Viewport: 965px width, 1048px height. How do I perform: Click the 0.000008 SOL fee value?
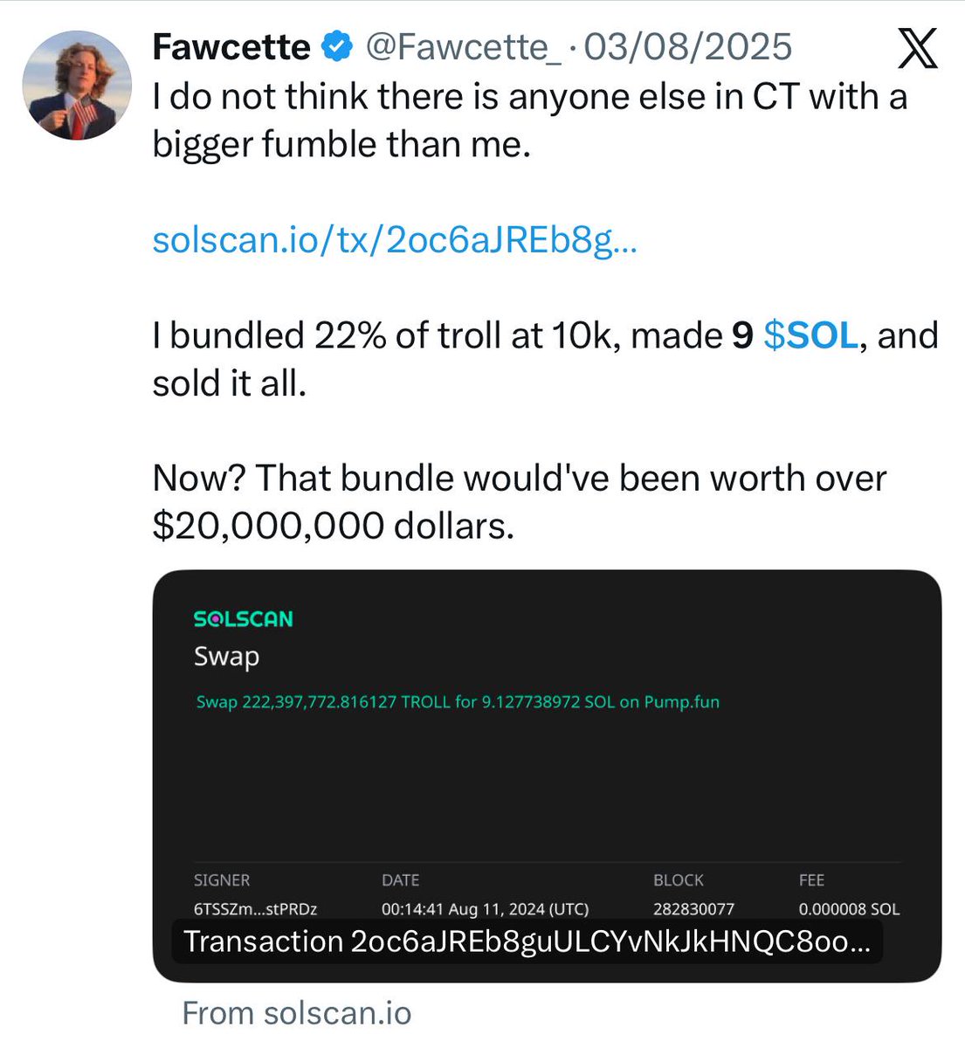tap(848, 908)
